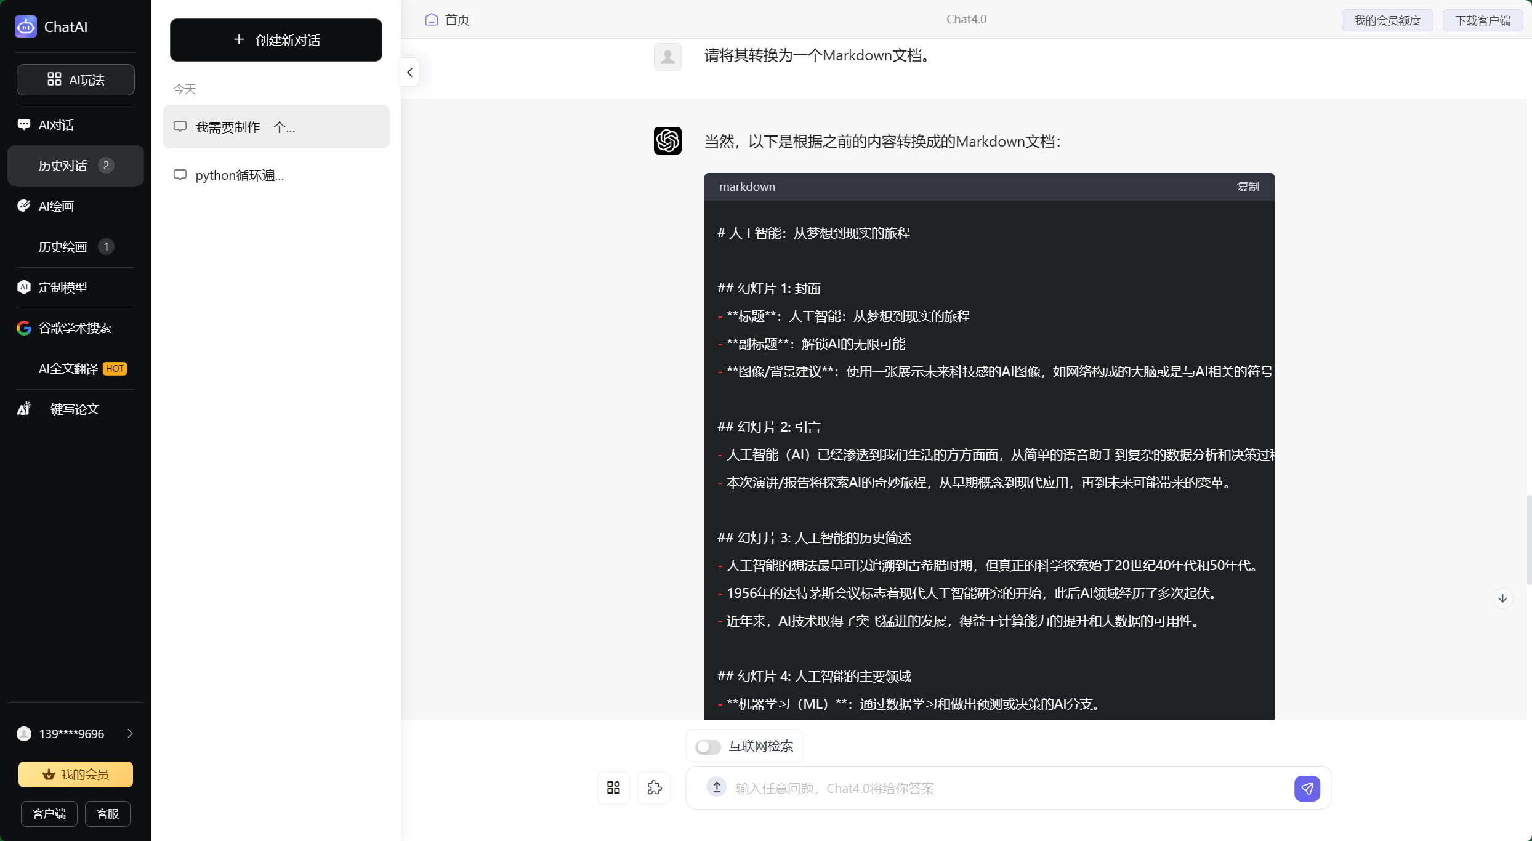Click the 谷歌学术搜索 Google Scholar icon

click(23, 328)
